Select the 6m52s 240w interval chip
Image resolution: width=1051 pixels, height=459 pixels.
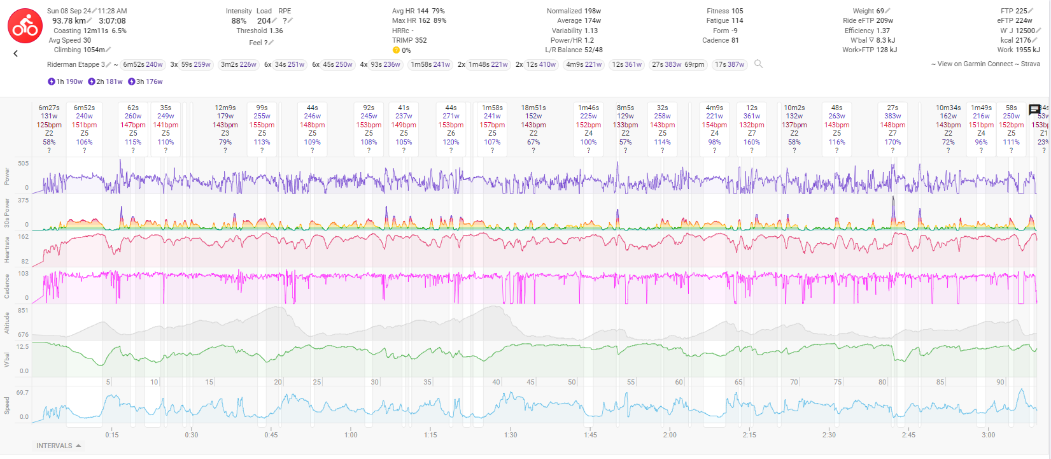(143, 64)
